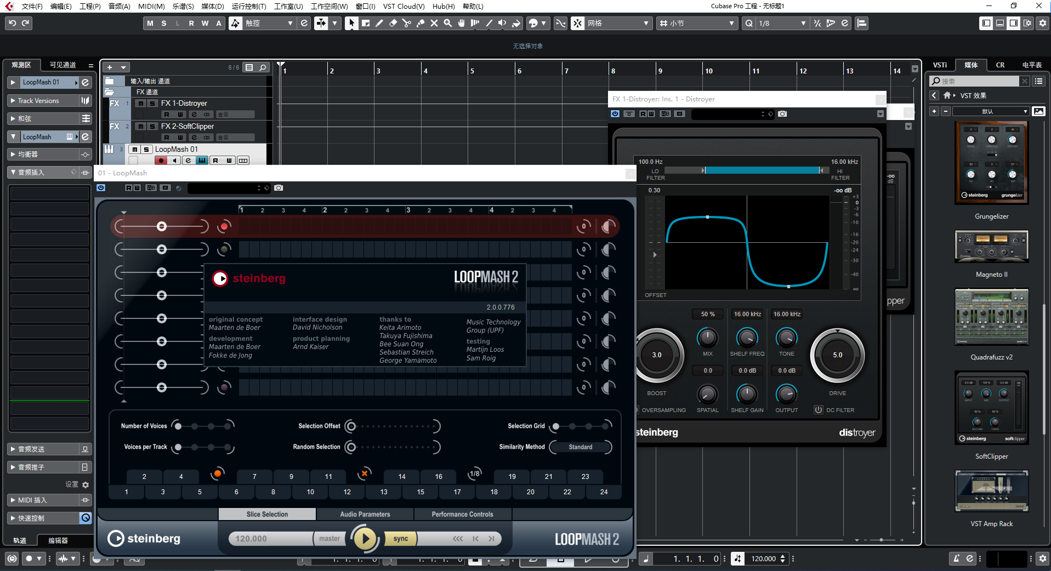
Task: Click the DRIVE knob in Distroyer
Action: pos(838,355)
